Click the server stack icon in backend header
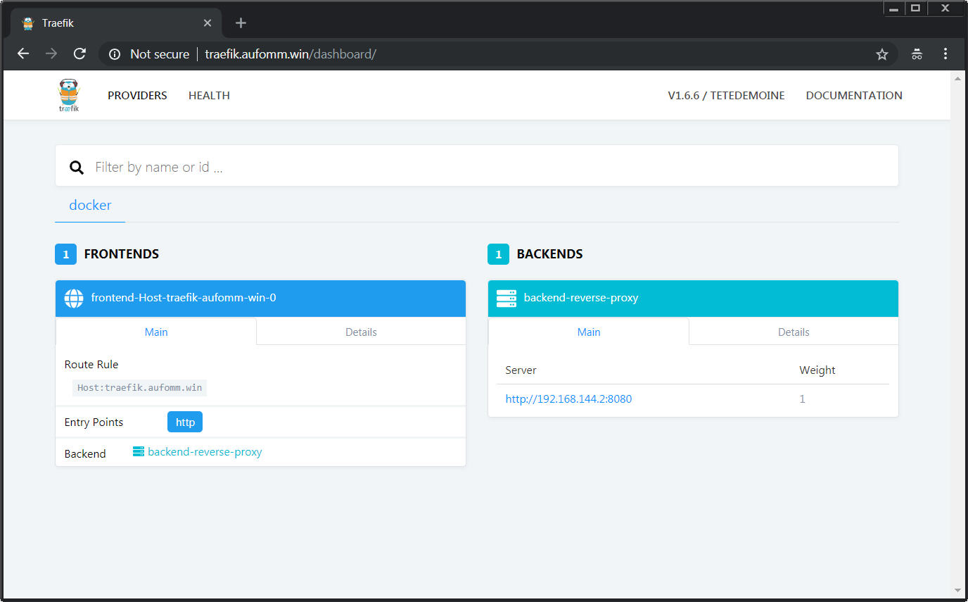This screenshot has width=968, height=602. click(x=507, y=298)
